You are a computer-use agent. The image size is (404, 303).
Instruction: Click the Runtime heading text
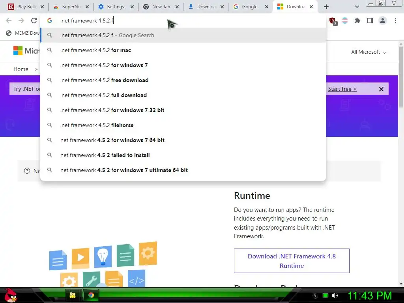pyautogui.click(x=252, y=196)
